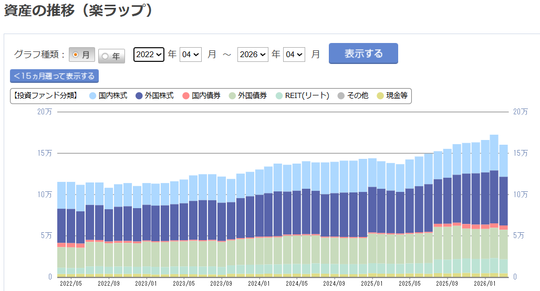Click the 表示する button

(363, 53)
